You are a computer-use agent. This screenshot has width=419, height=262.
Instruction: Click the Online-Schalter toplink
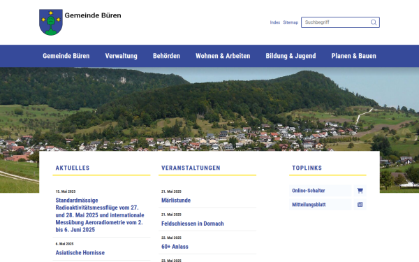[320, 191]
